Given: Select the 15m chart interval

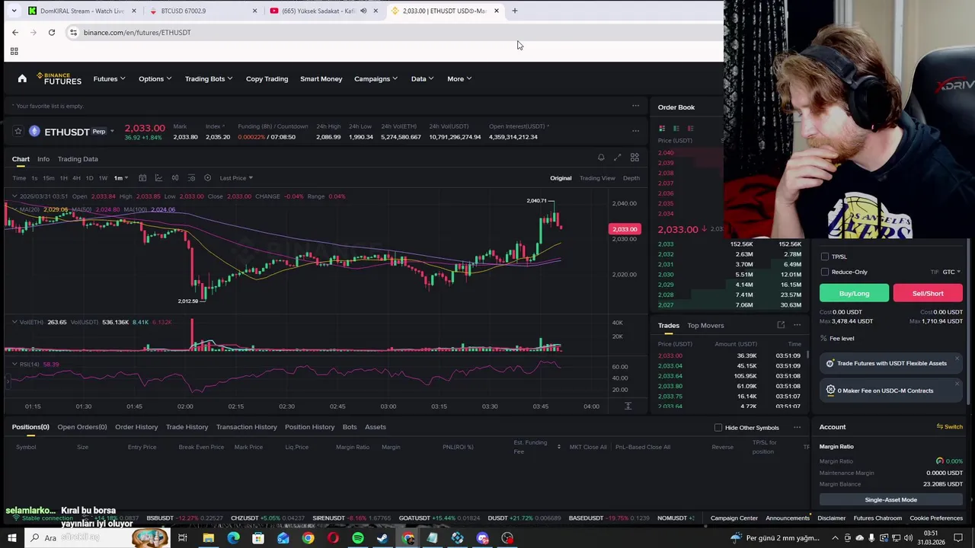Looking at the screenshot, I should point(48,178).
